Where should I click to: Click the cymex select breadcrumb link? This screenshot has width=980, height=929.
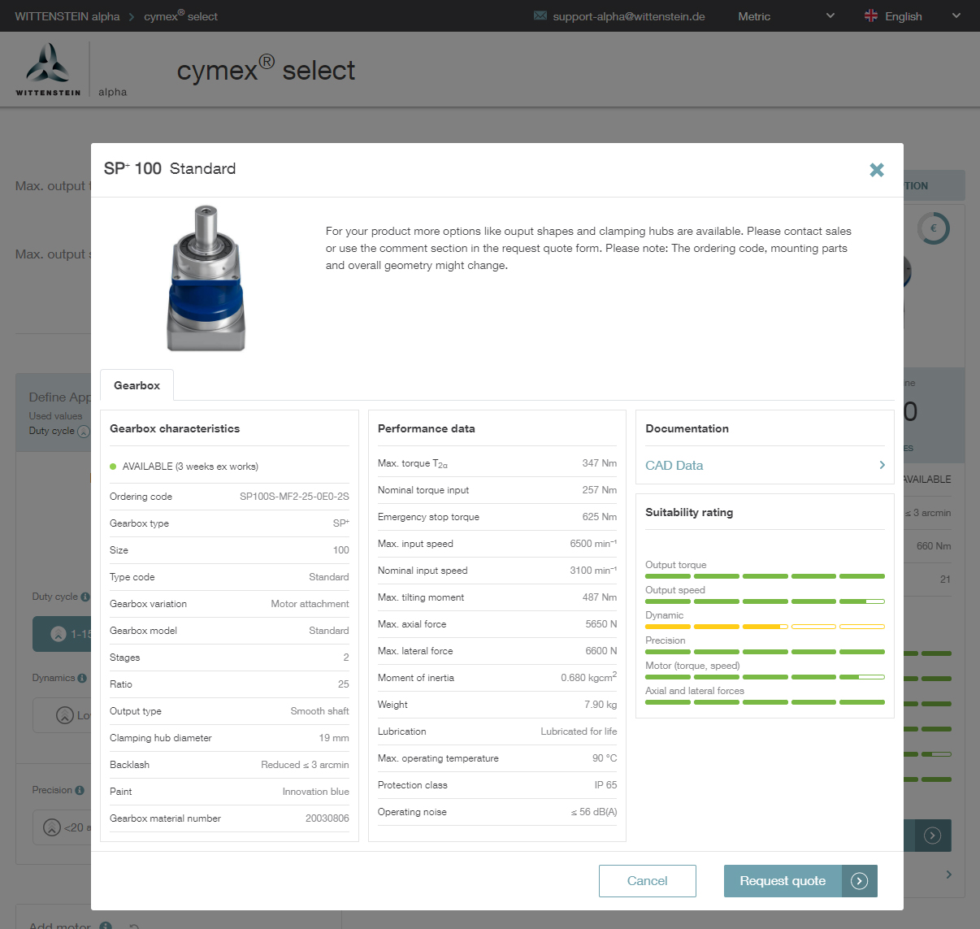point(180,16)
